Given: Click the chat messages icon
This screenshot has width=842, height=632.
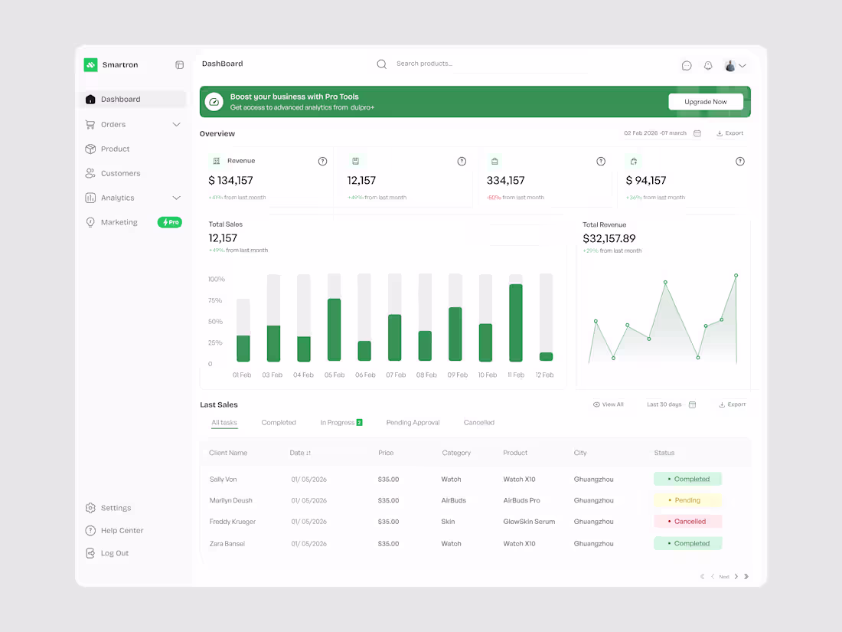Looking at the screenshot, I should [x=687, y=65].
